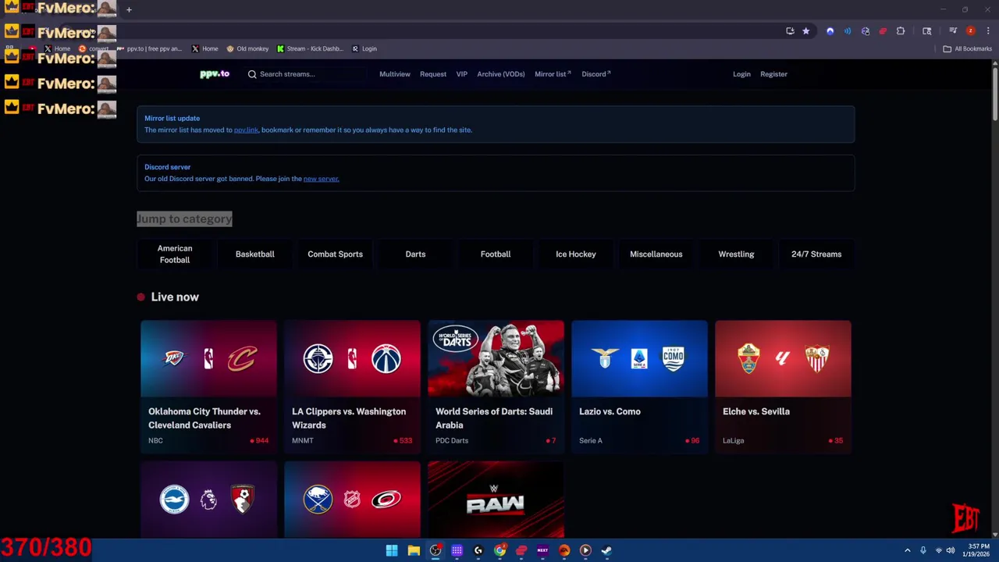Bookmark page with the star icon
Viewport: 999px width, 562px height.
(x=805, y=31)
